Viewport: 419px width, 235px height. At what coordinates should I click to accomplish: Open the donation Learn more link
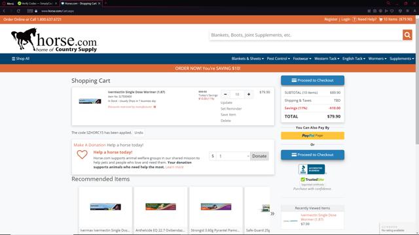point(175,167)
